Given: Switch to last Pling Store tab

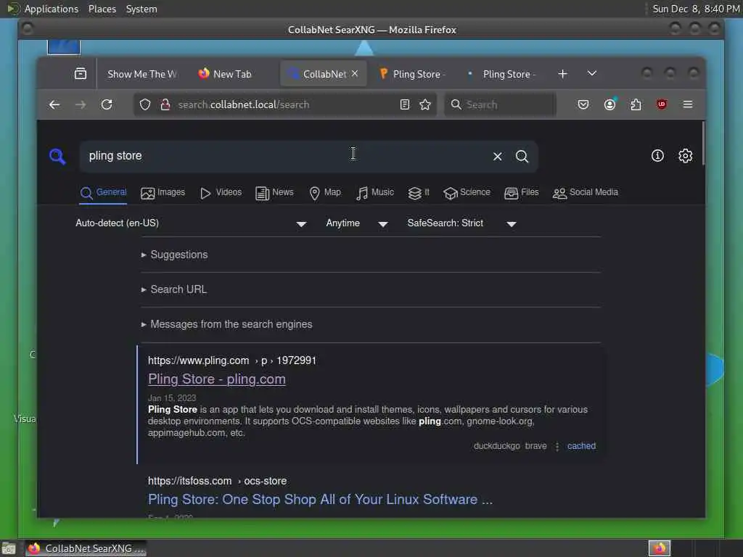Looking at the screenshot, I should point(502,74).
